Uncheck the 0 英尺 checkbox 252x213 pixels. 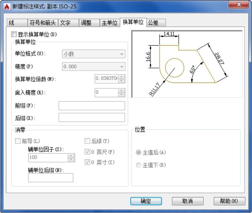point(87,152)
